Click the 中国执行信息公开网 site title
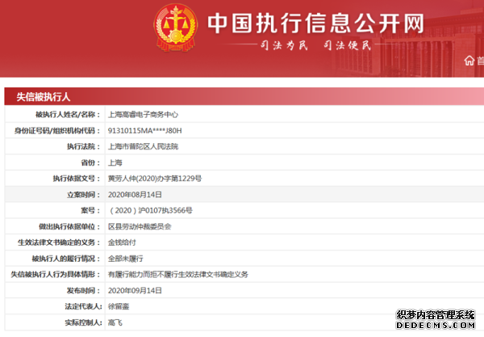Screen dimensions: 484x337 pos(315,23)
